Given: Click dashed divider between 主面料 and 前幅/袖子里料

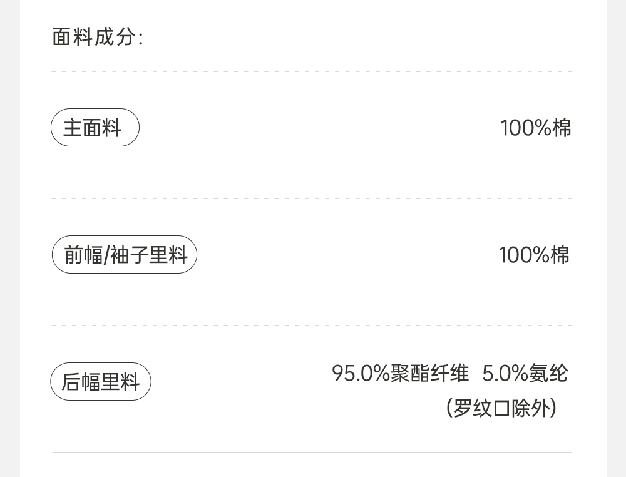Looking at the screenshot, I should (x=312, y=198).
